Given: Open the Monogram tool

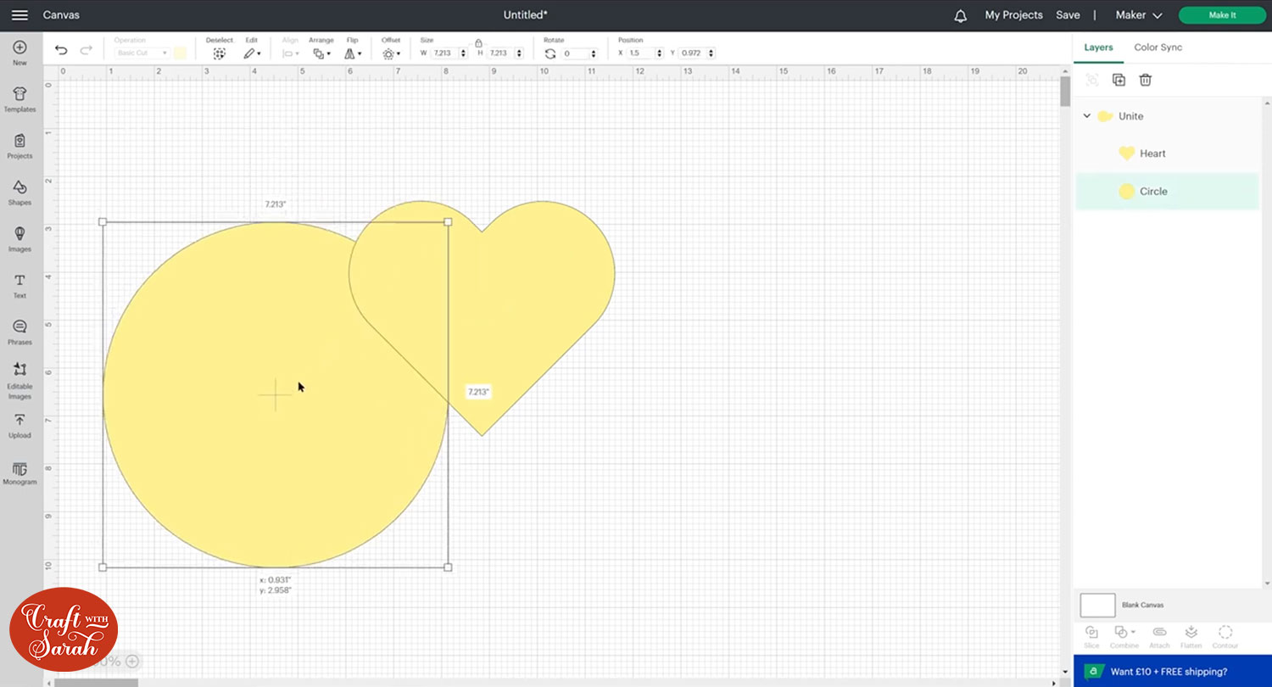Looking at the screenshot, I should tap(20, 473).
